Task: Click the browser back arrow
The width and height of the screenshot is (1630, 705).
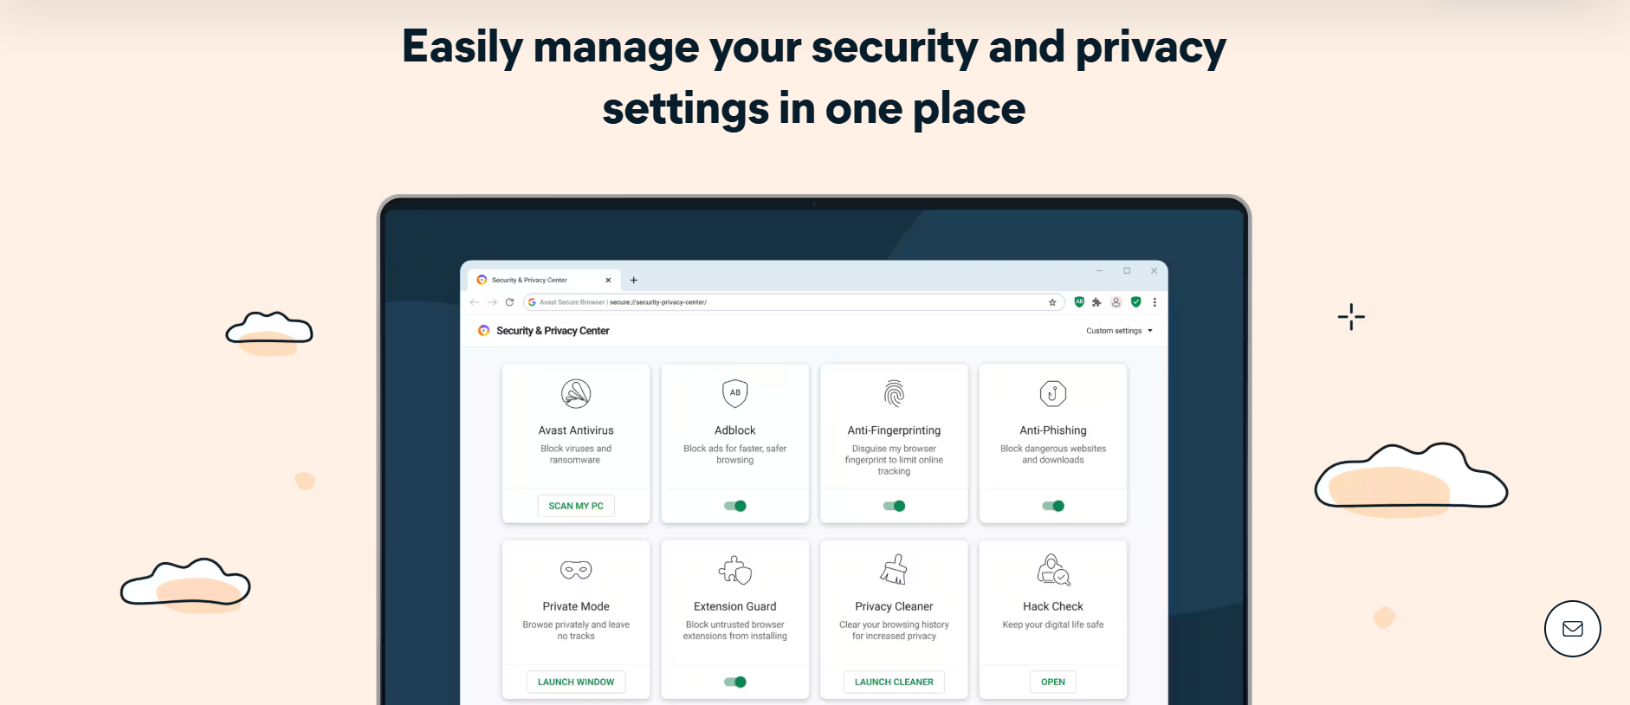Action: coord(474,302)
